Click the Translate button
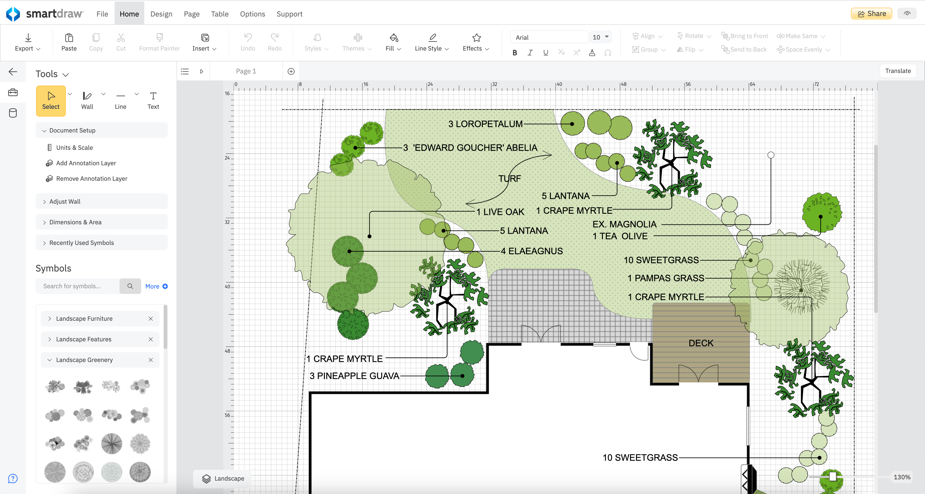 pos(898,71)
